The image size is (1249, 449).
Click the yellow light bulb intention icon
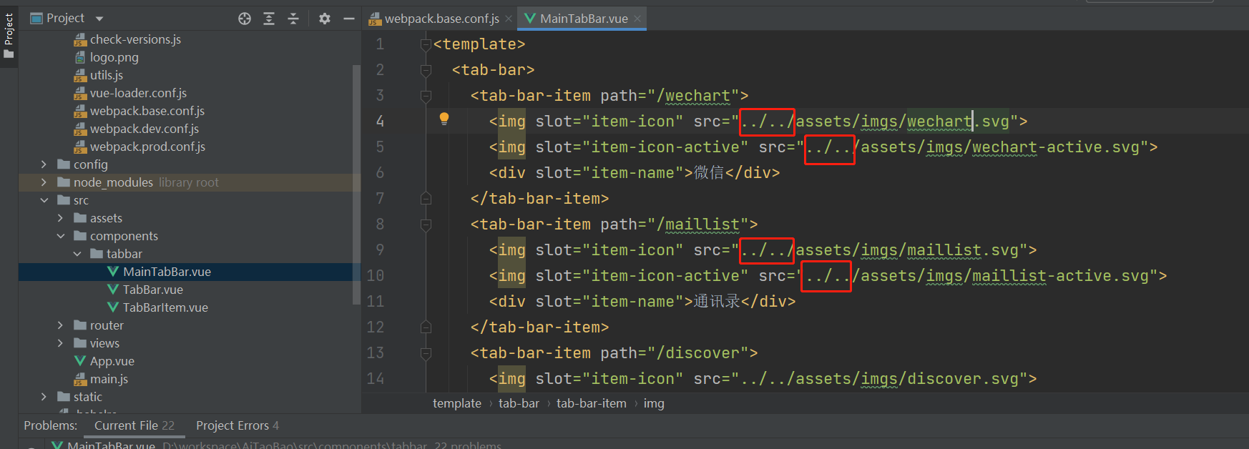(444, 119)
